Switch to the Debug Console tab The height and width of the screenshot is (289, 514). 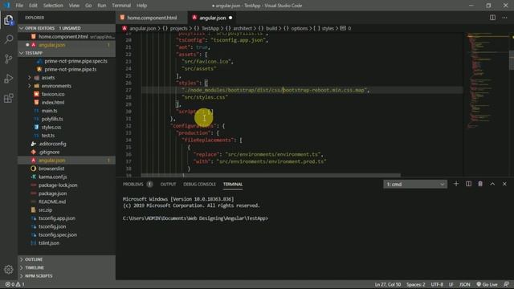[199, 184]
